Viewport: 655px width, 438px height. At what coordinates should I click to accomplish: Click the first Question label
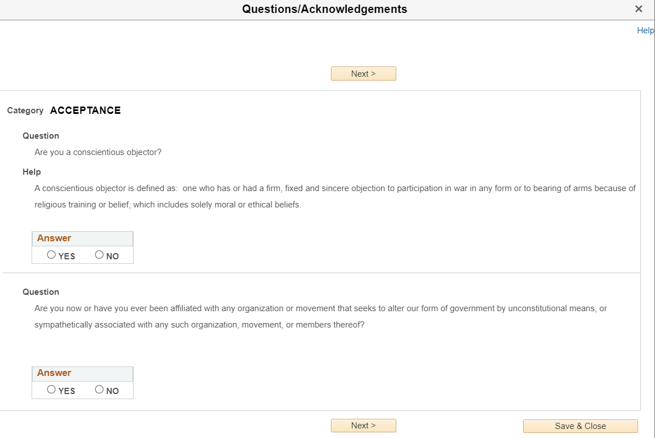click(x=41, y=136)
